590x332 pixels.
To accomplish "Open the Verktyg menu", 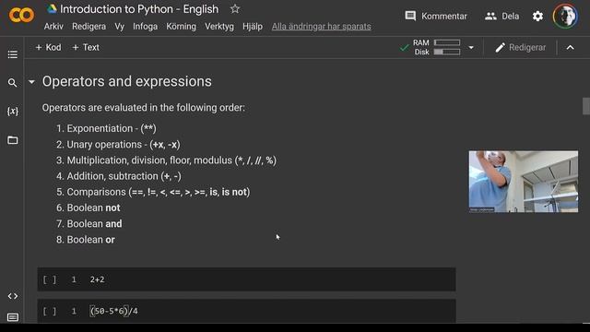I will (x=219, y=27).
